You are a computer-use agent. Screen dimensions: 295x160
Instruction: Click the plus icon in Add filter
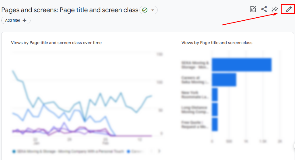(24, 20)
